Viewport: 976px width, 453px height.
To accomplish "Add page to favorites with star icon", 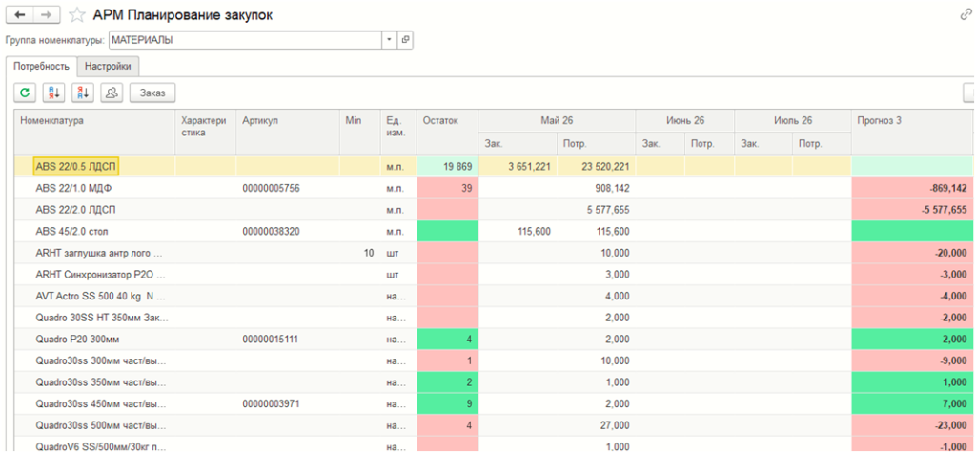I will 76,15.
